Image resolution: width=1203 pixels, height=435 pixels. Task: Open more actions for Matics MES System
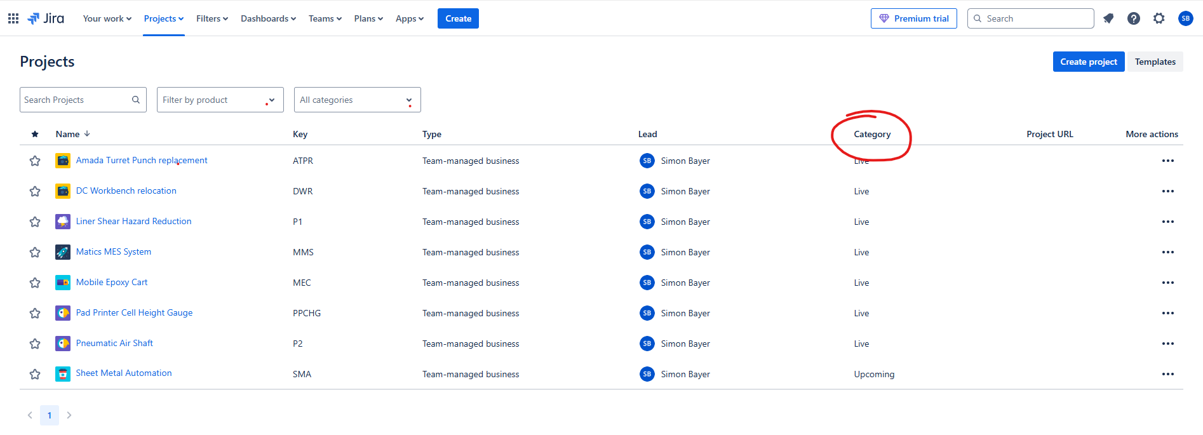tap(1168, 252)
